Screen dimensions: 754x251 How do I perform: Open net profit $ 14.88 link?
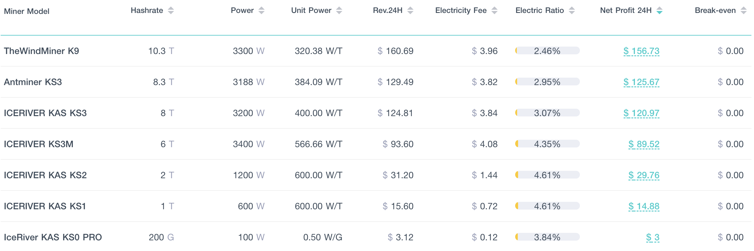[x=644, y=206]
